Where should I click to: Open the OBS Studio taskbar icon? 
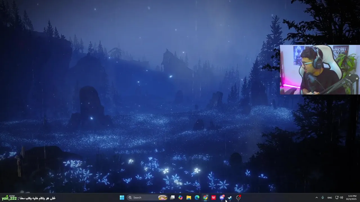click(x=238, y=198)
